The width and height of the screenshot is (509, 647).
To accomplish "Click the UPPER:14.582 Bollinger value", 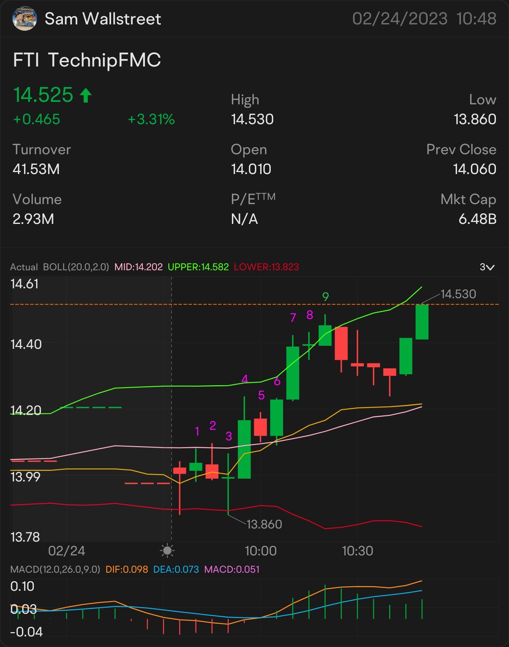I will point(198,267).
